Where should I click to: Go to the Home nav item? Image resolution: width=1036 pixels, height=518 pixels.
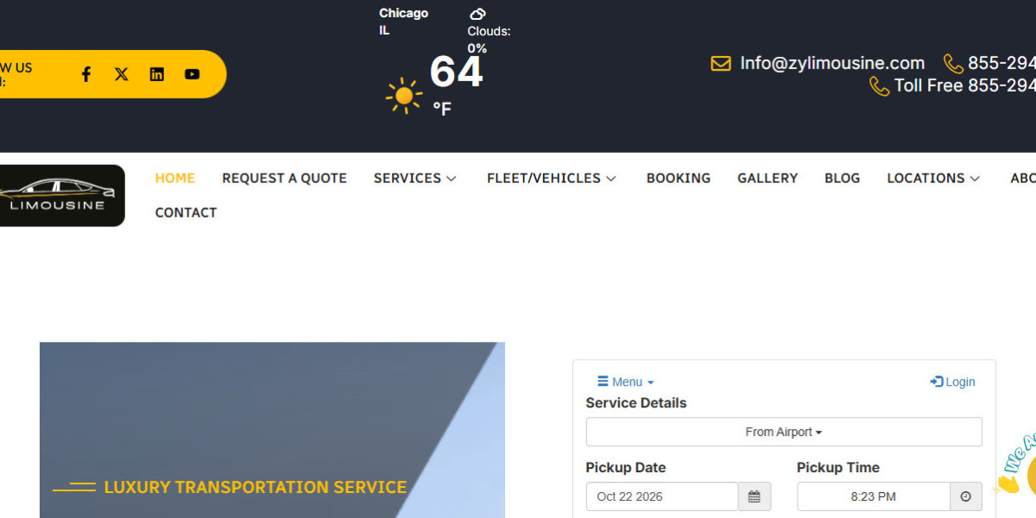coord(175,178)
